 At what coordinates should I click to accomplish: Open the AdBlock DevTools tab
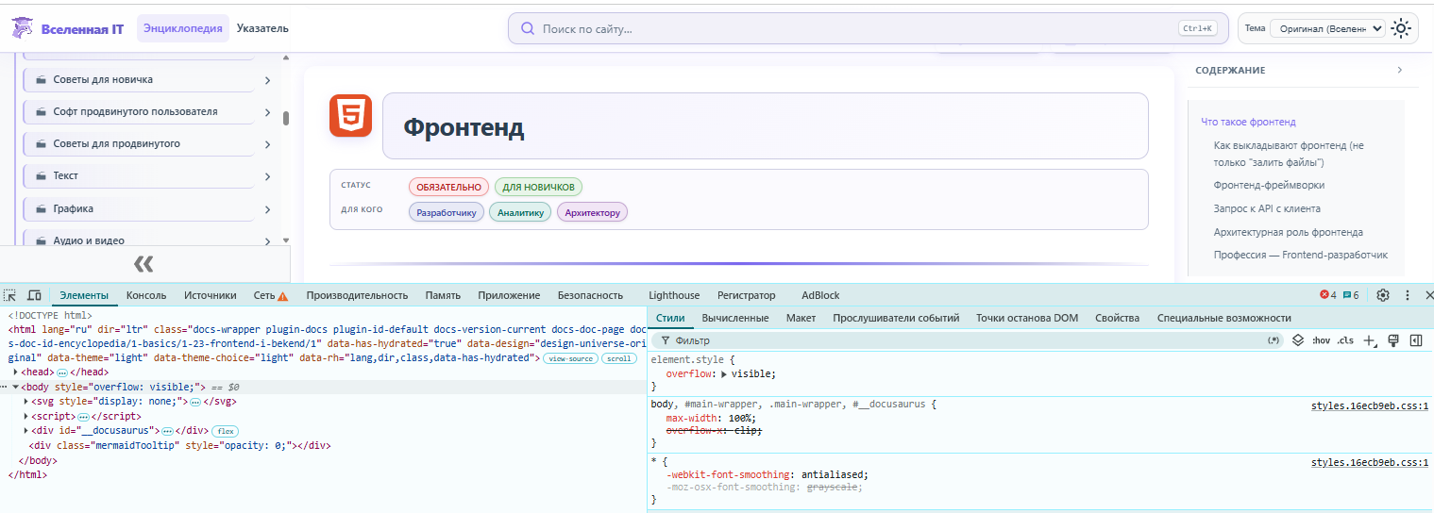click(x=820, y=295)
